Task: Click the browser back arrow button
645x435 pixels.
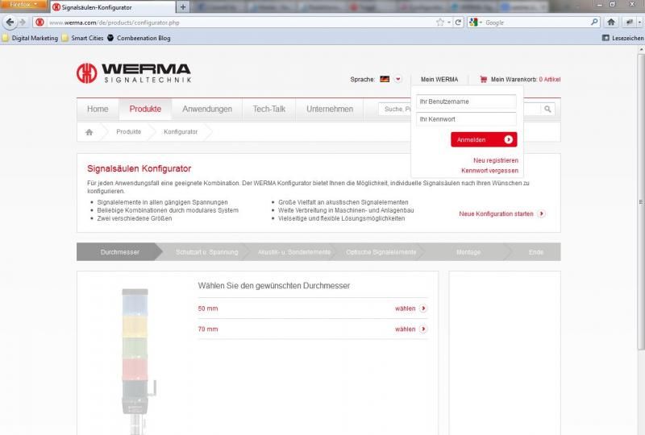Action: point(10,23)
